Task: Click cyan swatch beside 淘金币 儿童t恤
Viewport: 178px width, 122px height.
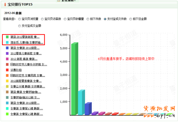Action: (7, 42)
